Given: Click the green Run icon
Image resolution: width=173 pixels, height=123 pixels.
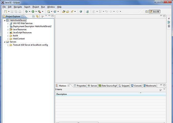Looking at the screenshot, I should [x=33, y=11].
